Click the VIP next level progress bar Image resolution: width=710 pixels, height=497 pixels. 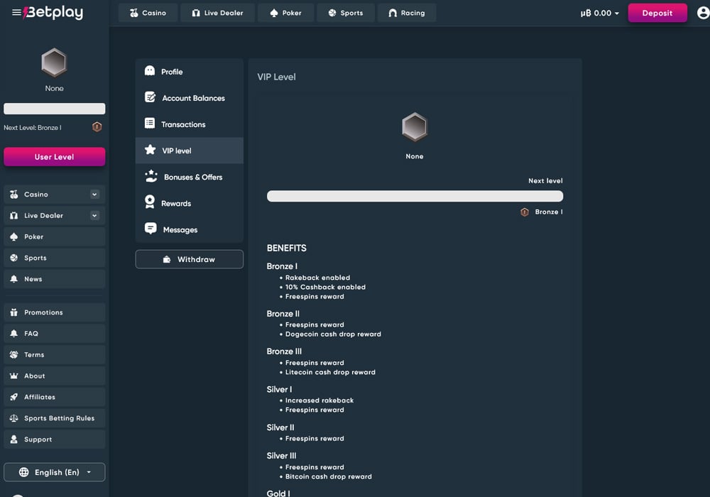[x=415, y=196]
